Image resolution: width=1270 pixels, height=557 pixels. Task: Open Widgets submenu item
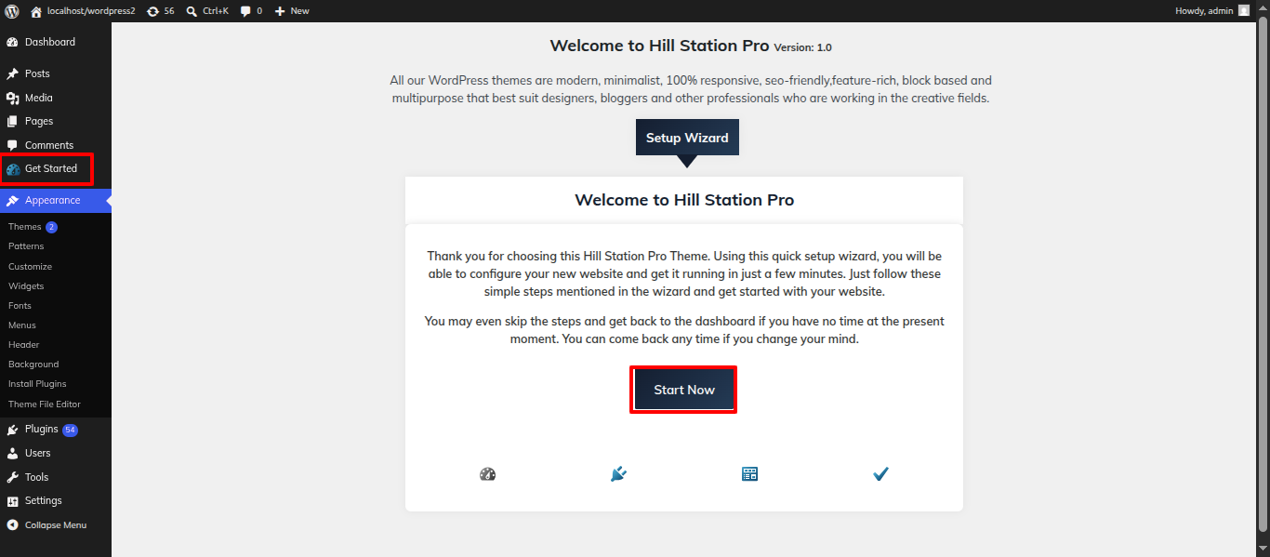[26, 286]
